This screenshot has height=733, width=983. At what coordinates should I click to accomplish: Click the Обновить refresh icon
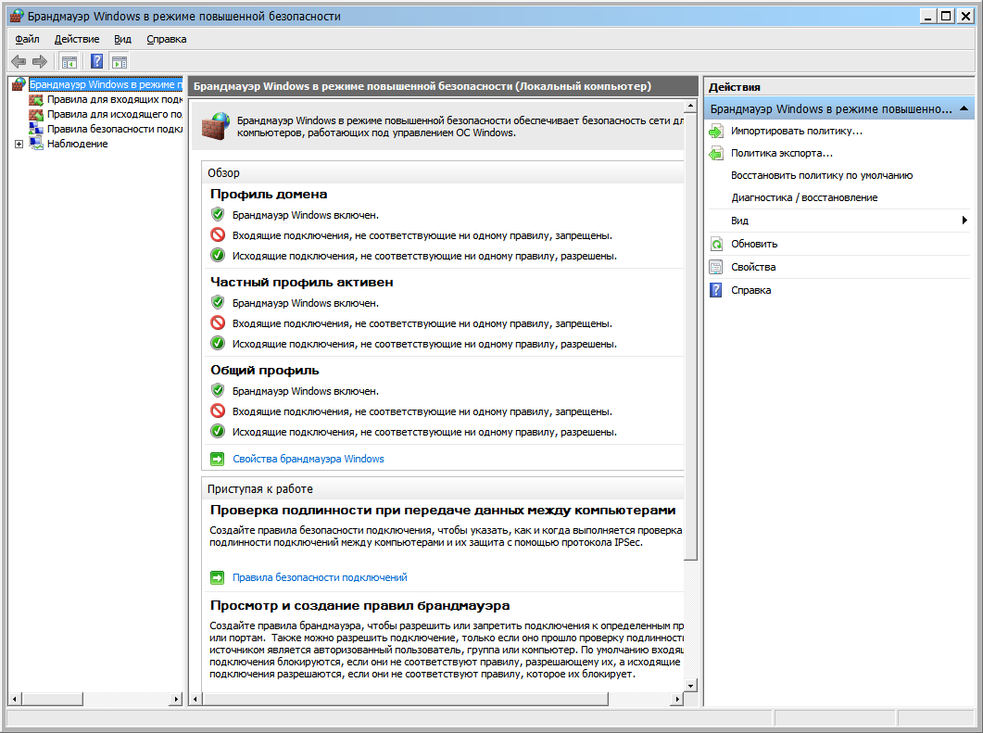point(716,244)
